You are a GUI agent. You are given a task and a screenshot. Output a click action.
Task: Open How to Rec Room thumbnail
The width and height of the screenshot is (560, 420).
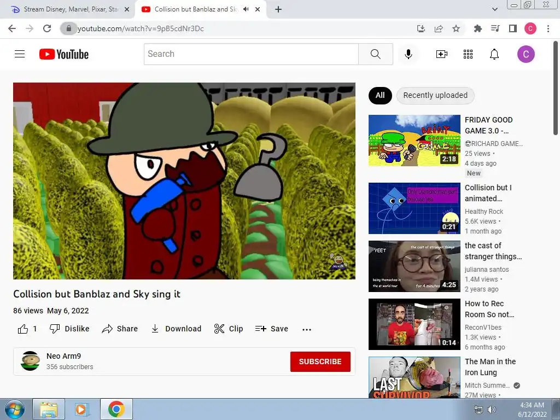[x=415, y=324]
